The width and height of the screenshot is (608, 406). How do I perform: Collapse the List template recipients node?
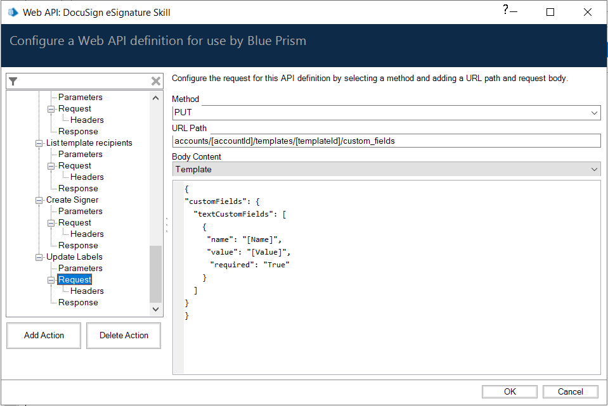pos(39,143)
